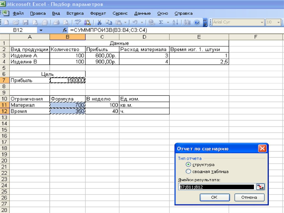Click the Cut scissors icon

click(x=99, y=22)
